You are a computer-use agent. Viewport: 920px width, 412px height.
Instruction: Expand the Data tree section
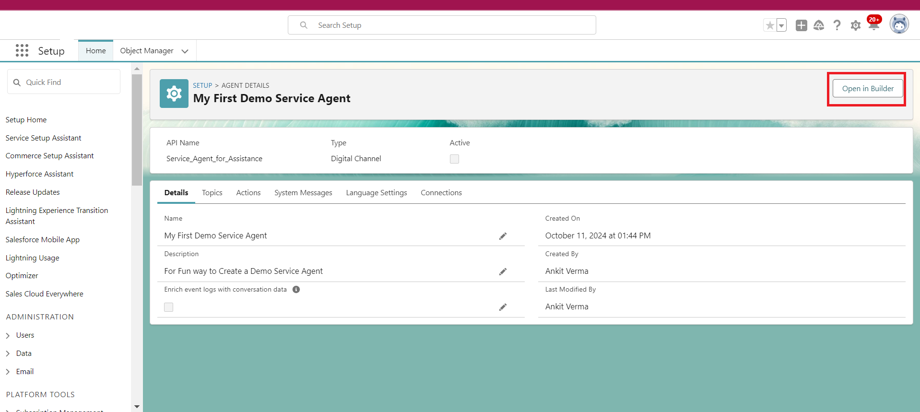[8, 353]
